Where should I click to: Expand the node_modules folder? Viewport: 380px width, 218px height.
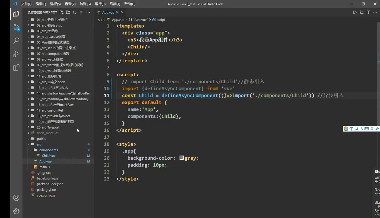[x=58, y=133]
